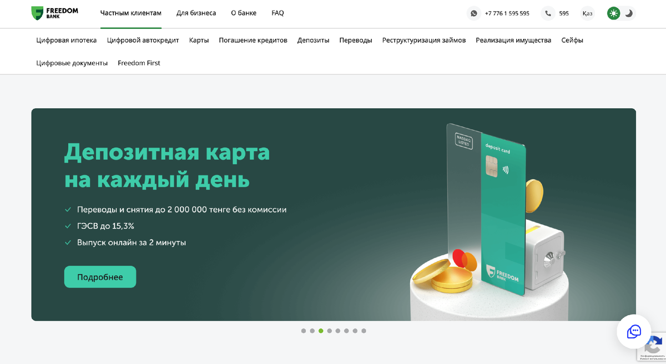Click the phone handset icon
Viewport: 666px width, 364px height.
pos(548,13)
